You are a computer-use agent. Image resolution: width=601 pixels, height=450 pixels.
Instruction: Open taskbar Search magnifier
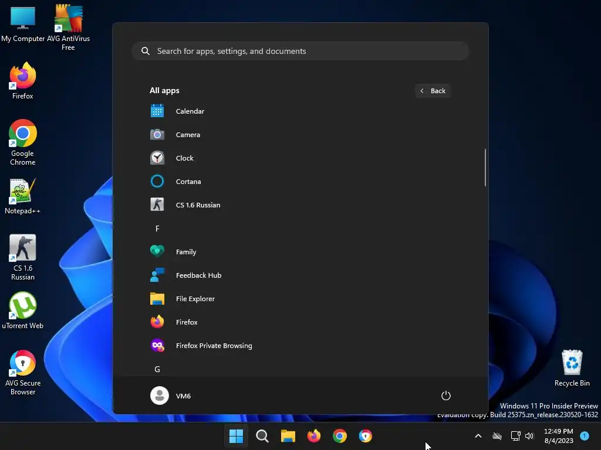[262, 436]
